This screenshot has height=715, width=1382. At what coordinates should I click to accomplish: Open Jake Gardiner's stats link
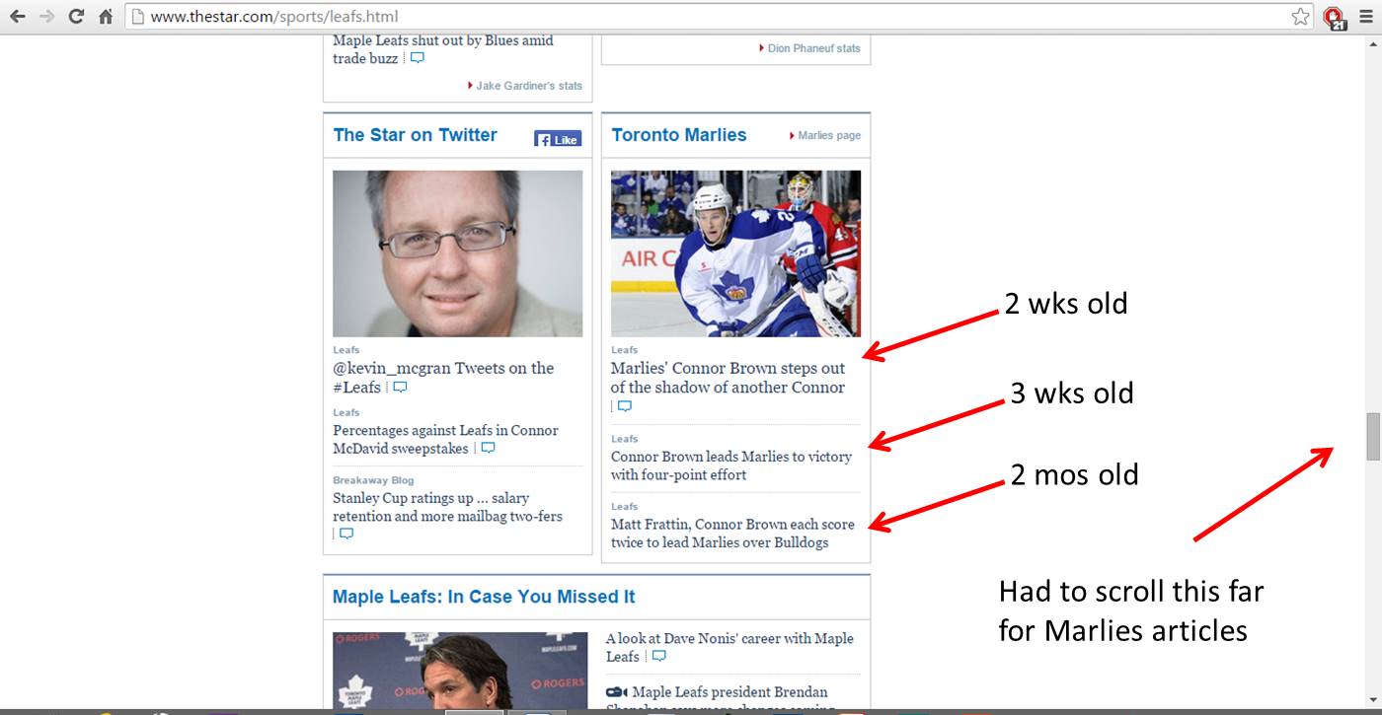[x=528, y=86]
